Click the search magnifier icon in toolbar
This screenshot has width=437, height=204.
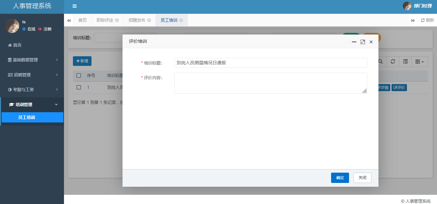point(381,61)
